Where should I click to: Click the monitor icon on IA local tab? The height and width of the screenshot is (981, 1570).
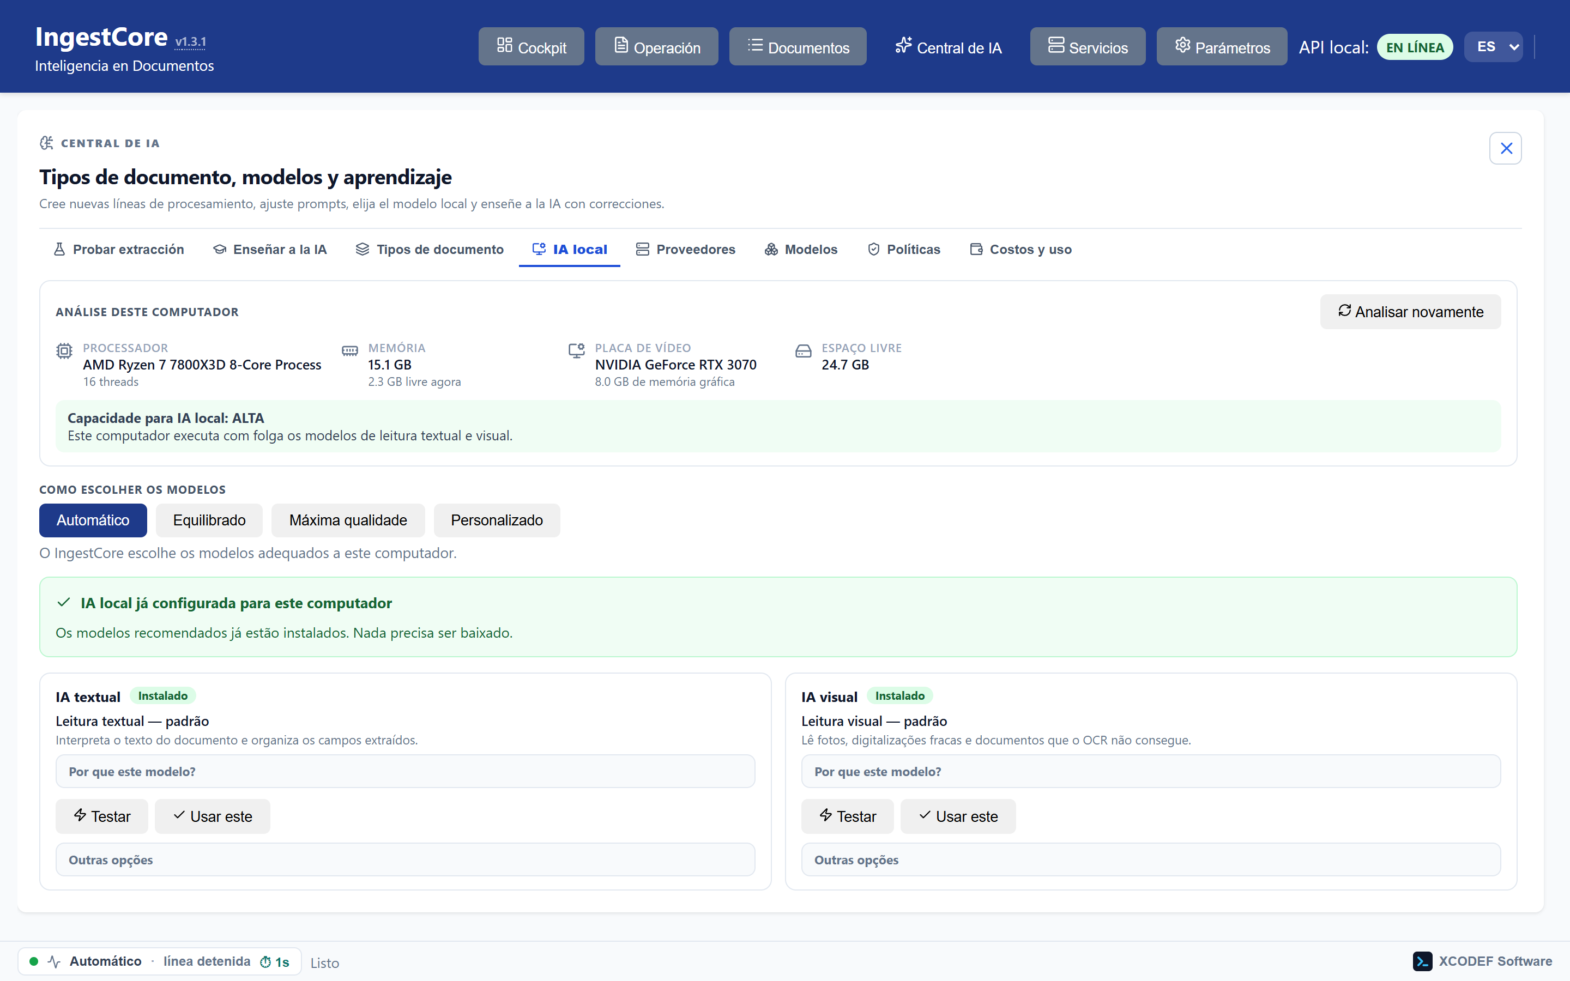pos(539,249)
